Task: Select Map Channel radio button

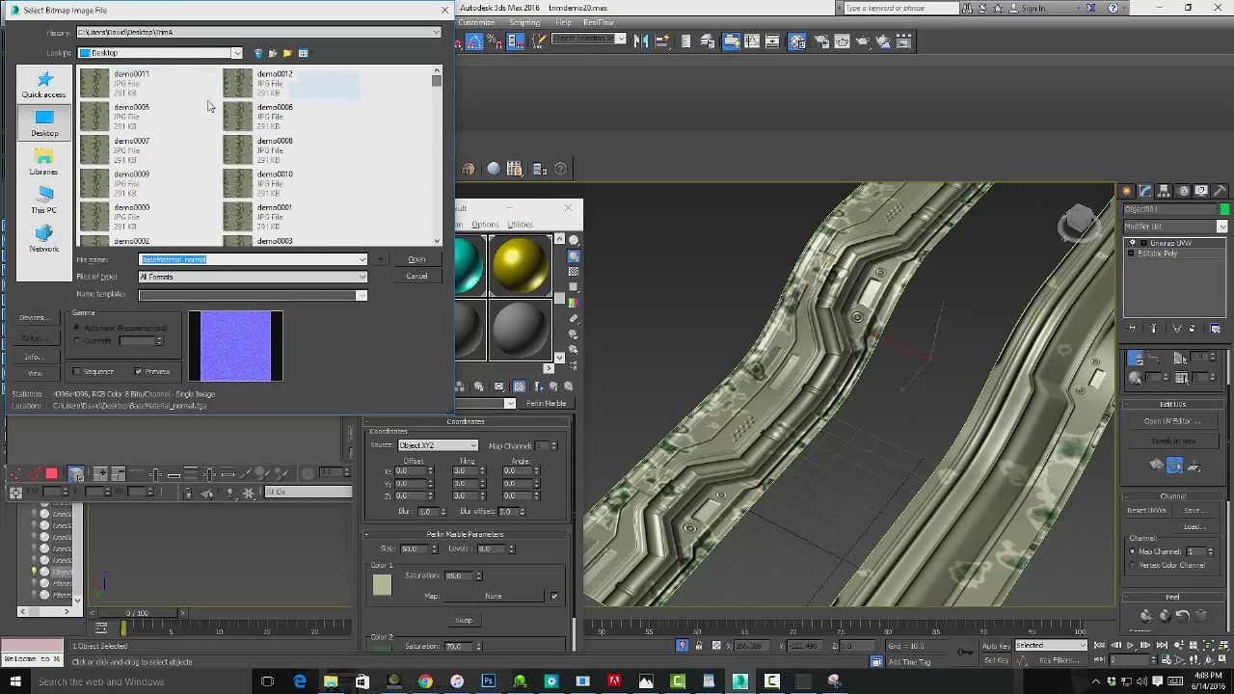Action: 1133,551
